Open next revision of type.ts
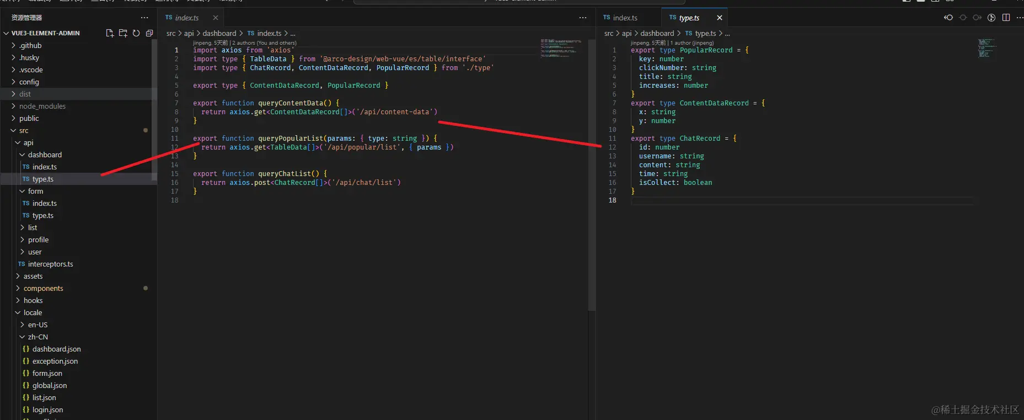This screenshot has width=1024, height=420. (977, 18)
